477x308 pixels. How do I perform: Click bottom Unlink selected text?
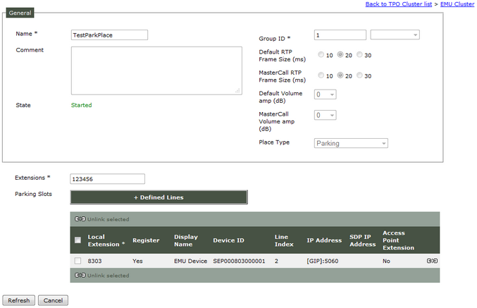[108, 276]
